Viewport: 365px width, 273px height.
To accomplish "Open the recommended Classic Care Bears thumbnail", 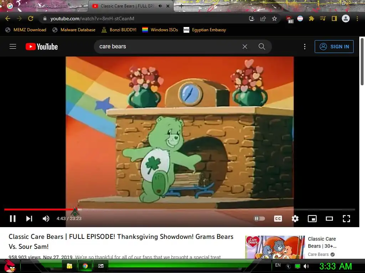I will point(275,247).
